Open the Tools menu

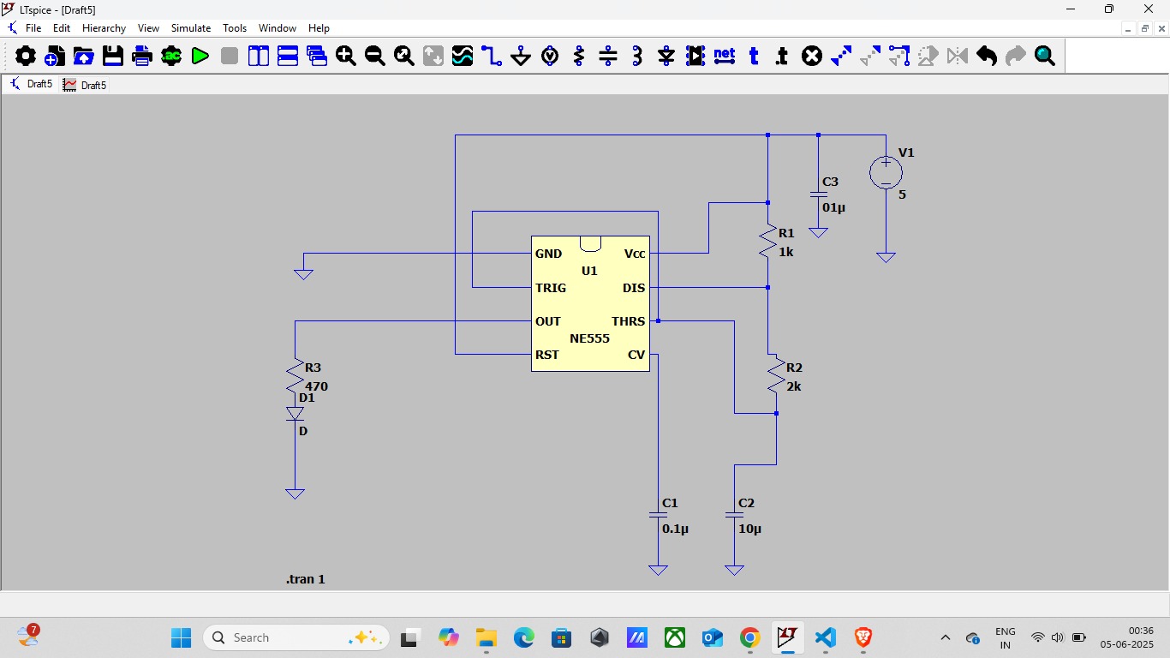tap(235, 28)
